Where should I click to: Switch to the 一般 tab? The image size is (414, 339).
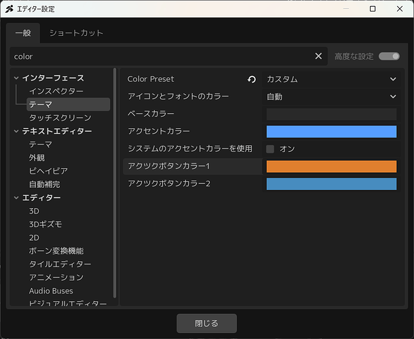coord(23,33)
